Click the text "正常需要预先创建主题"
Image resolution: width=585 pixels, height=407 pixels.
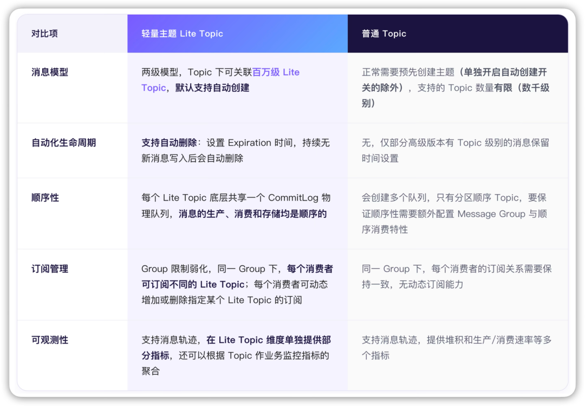[x=408, y=72]
